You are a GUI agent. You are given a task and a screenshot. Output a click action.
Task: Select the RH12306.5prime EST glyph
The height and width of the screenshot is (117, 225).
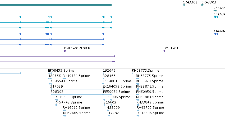coord(138,116)
